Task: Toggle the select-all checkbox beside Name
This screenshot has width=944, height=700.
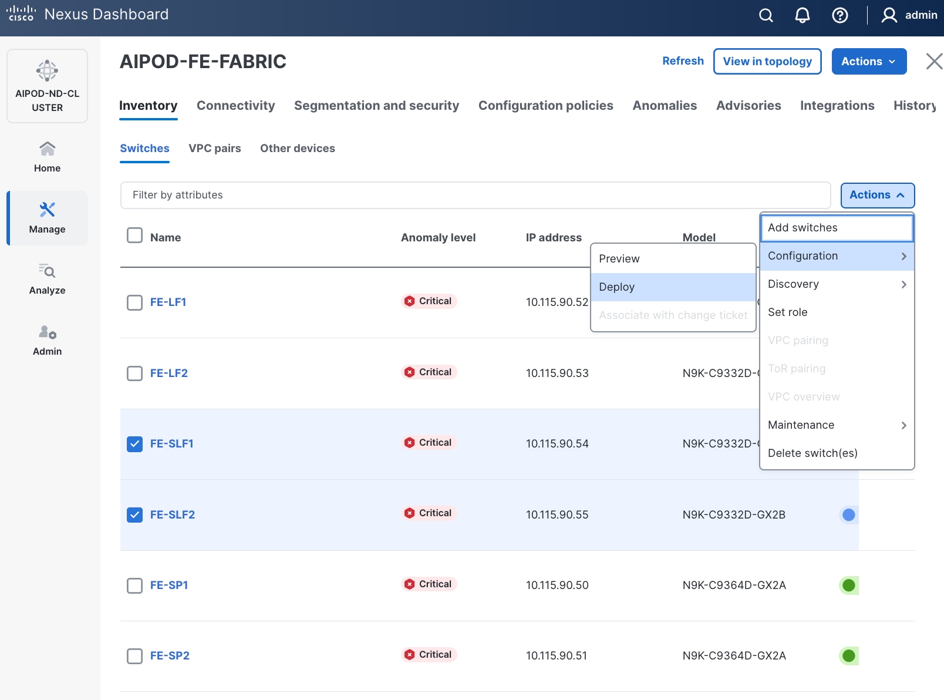Action: 135,235
